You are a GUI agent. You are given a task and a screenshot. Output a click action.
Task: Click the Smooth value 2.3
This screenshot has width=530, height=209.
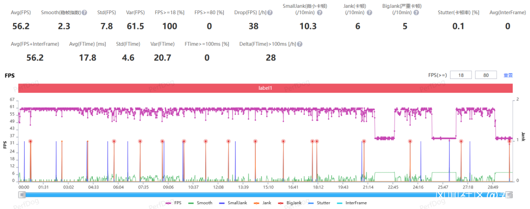(64, 26)
